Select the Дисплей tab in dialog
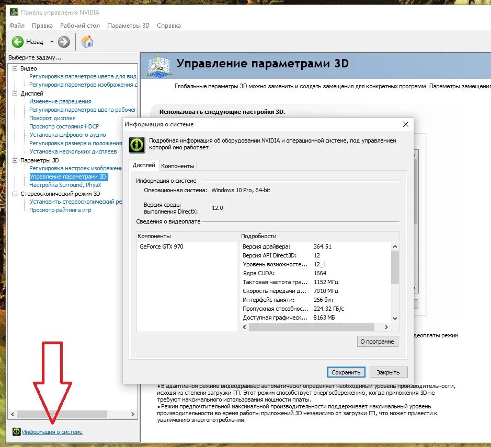This screenshot has height=447, width=491. click(x=144, y=165)
